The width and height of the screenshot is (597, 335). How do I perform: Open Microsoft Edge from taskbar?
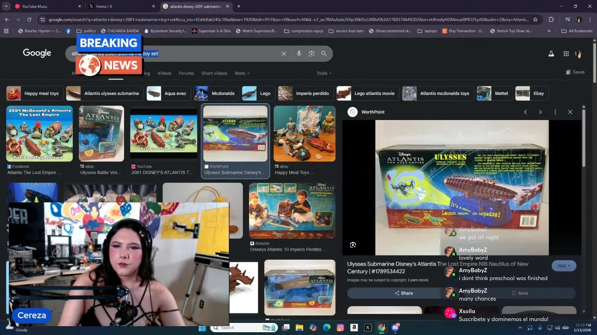pos(327,328)
